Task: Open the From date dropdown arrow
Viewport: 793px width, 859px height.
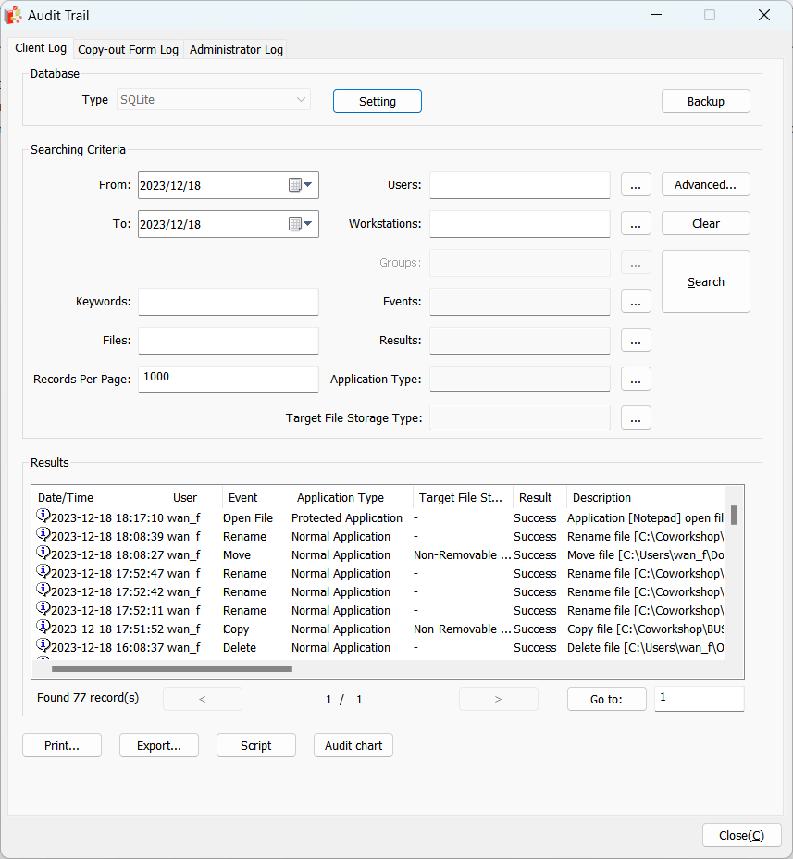Action: (x=309, y=185)
